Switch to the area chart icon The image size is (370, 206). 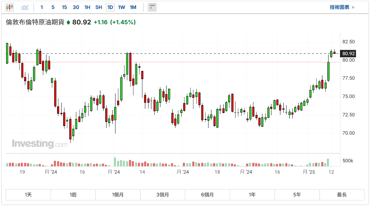[25, 7]
